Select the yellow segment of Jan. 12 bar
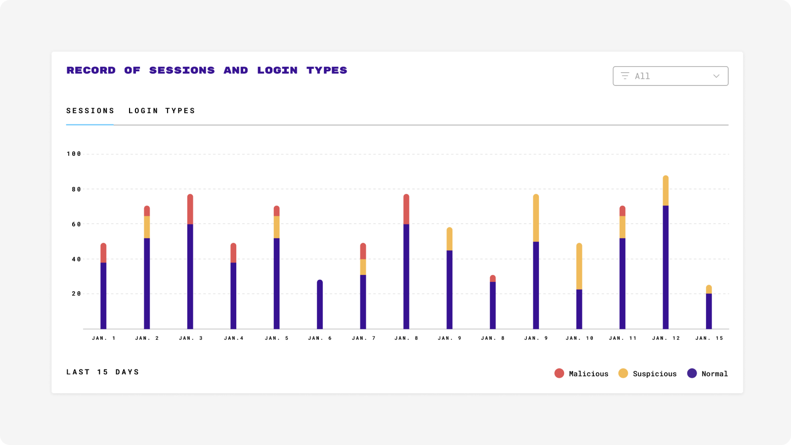Screen dimensions: 791x445 point(665,191)
